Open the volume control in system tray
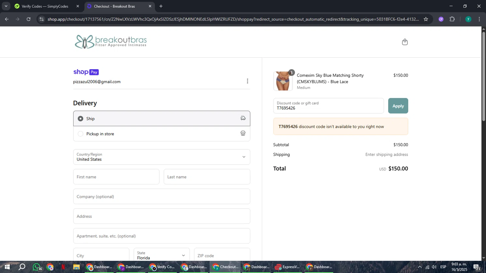The width and height of the screenshot is (486, 273). click(434, 267)
